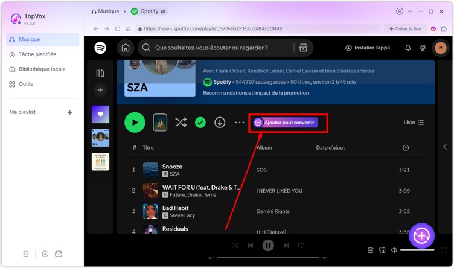454x268 pixels.
Task: Open the R profile avatar
Action: click(x=440, y=48)
